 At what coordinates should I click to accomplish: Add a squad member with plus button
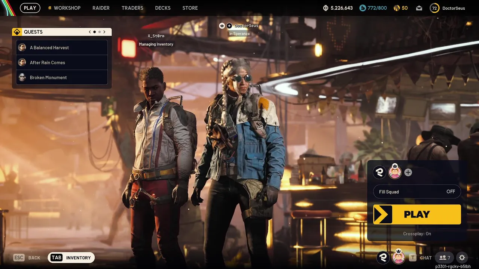pos(408,172)
